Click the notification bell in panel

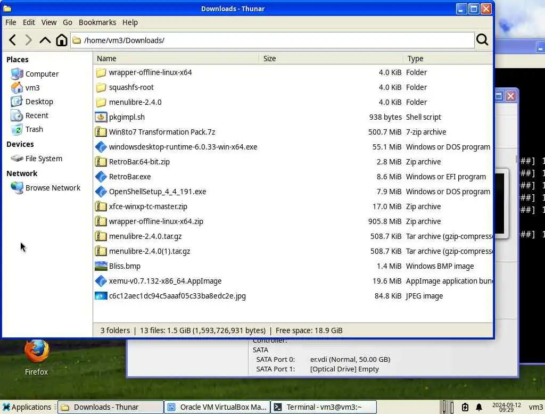click(479, 407)
